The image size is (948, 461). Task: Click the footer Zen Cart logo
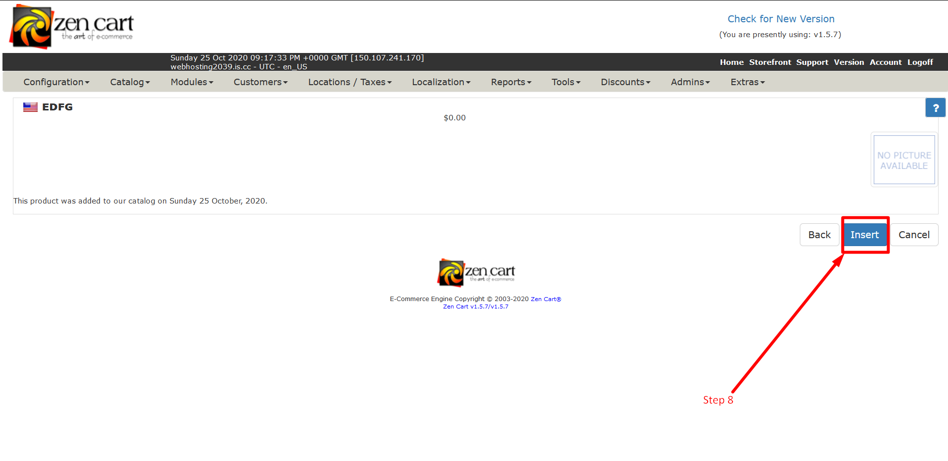click(476, 272)
